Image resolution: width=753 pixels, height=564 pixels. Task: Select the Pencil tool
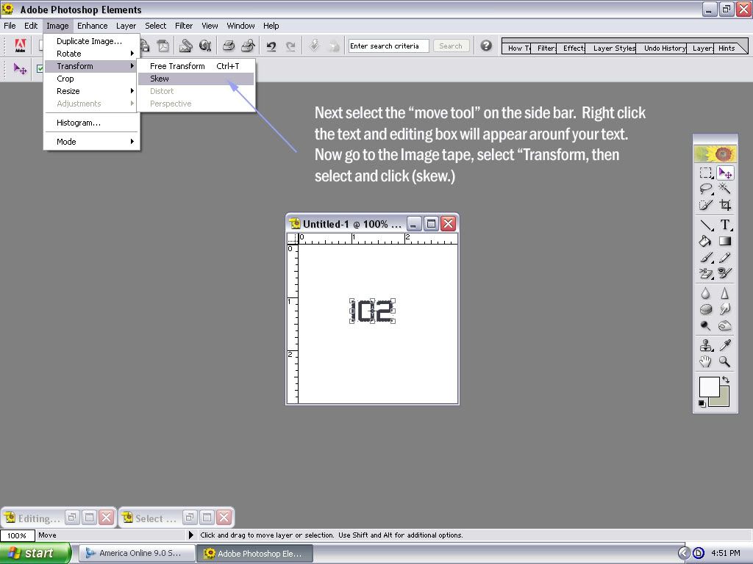tap(725, 258)
